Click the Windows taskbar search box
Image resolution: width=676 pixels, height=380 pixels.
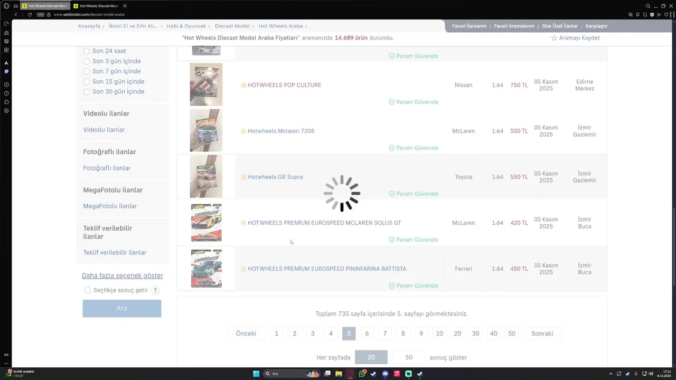pyautogui.click(x=292, y=374)
